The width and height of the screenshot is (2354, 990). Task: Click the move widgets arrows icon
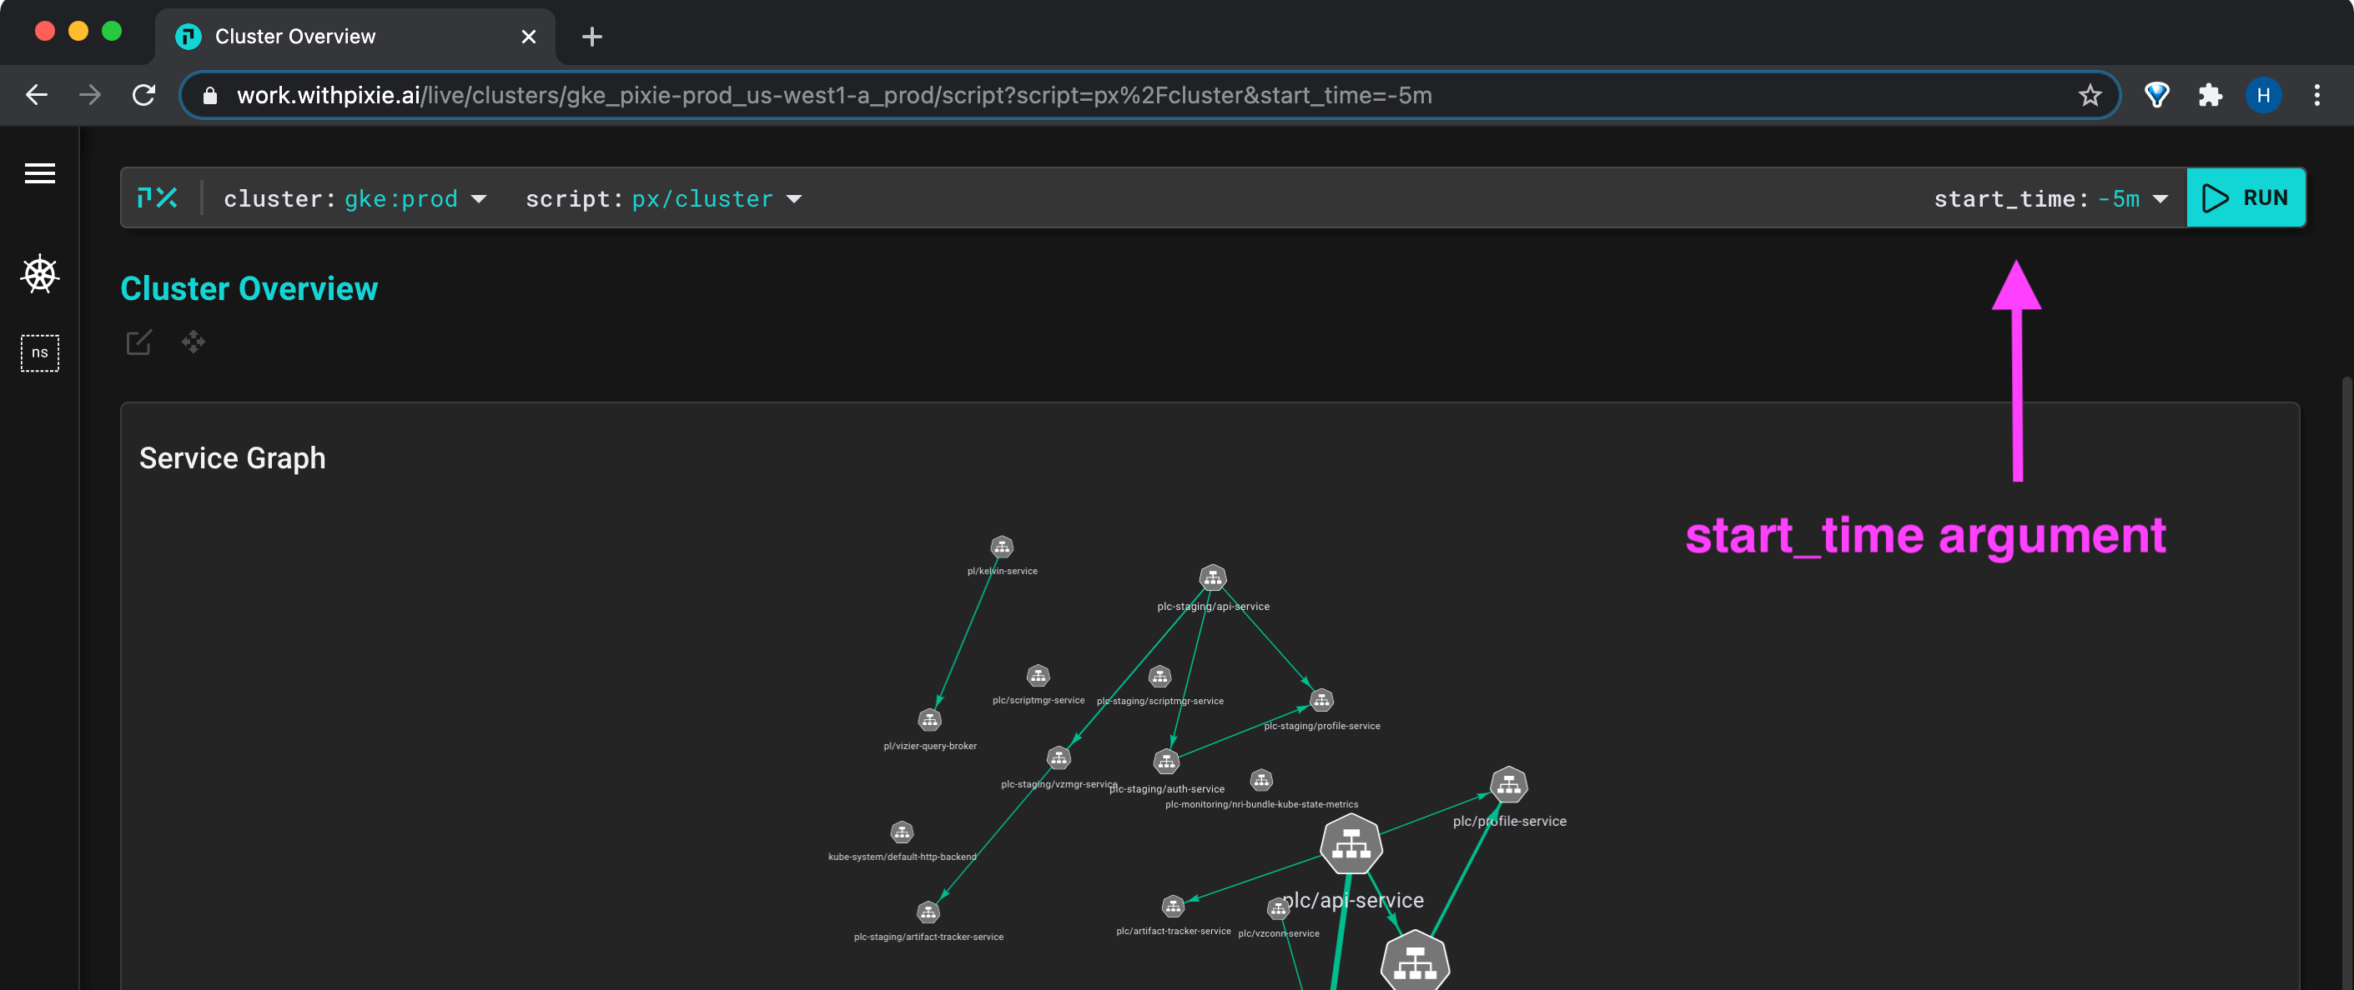[x=193, y=342]
